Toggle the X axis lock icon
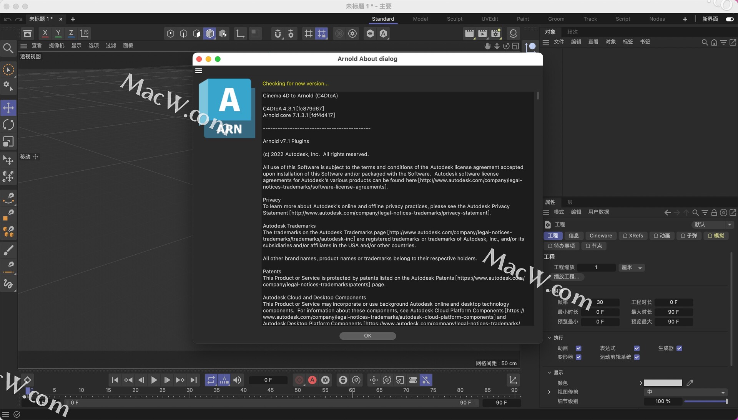Screen dimensions: 738x420 pos(45,33)
